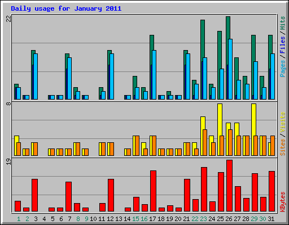Click the 'Sites' legend label
Image resolution: width=289 pixels, height=225 pixels.
point(283,147)
